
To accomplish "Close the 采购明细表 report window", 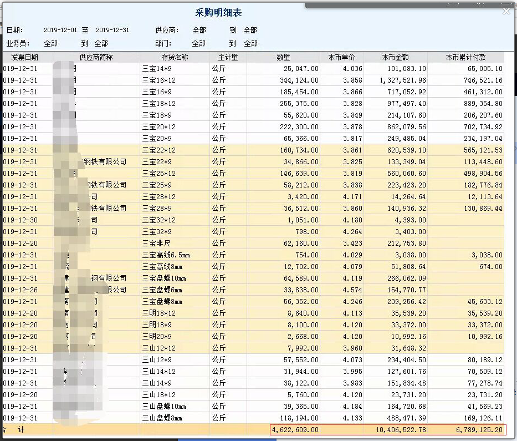I will (x=506, y=12).
